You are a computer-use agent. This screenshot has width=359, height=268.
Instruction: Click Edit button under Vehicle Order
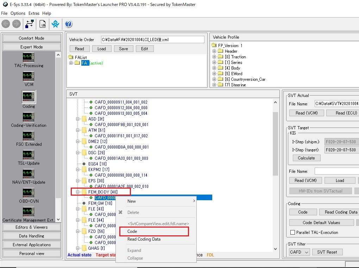144,49
